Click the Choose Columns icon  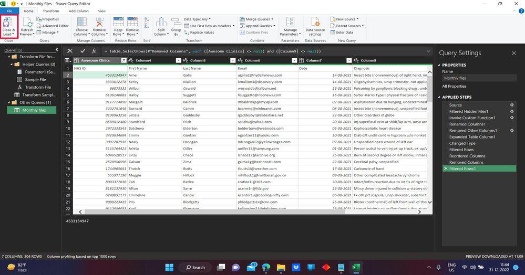pos(81,22)
